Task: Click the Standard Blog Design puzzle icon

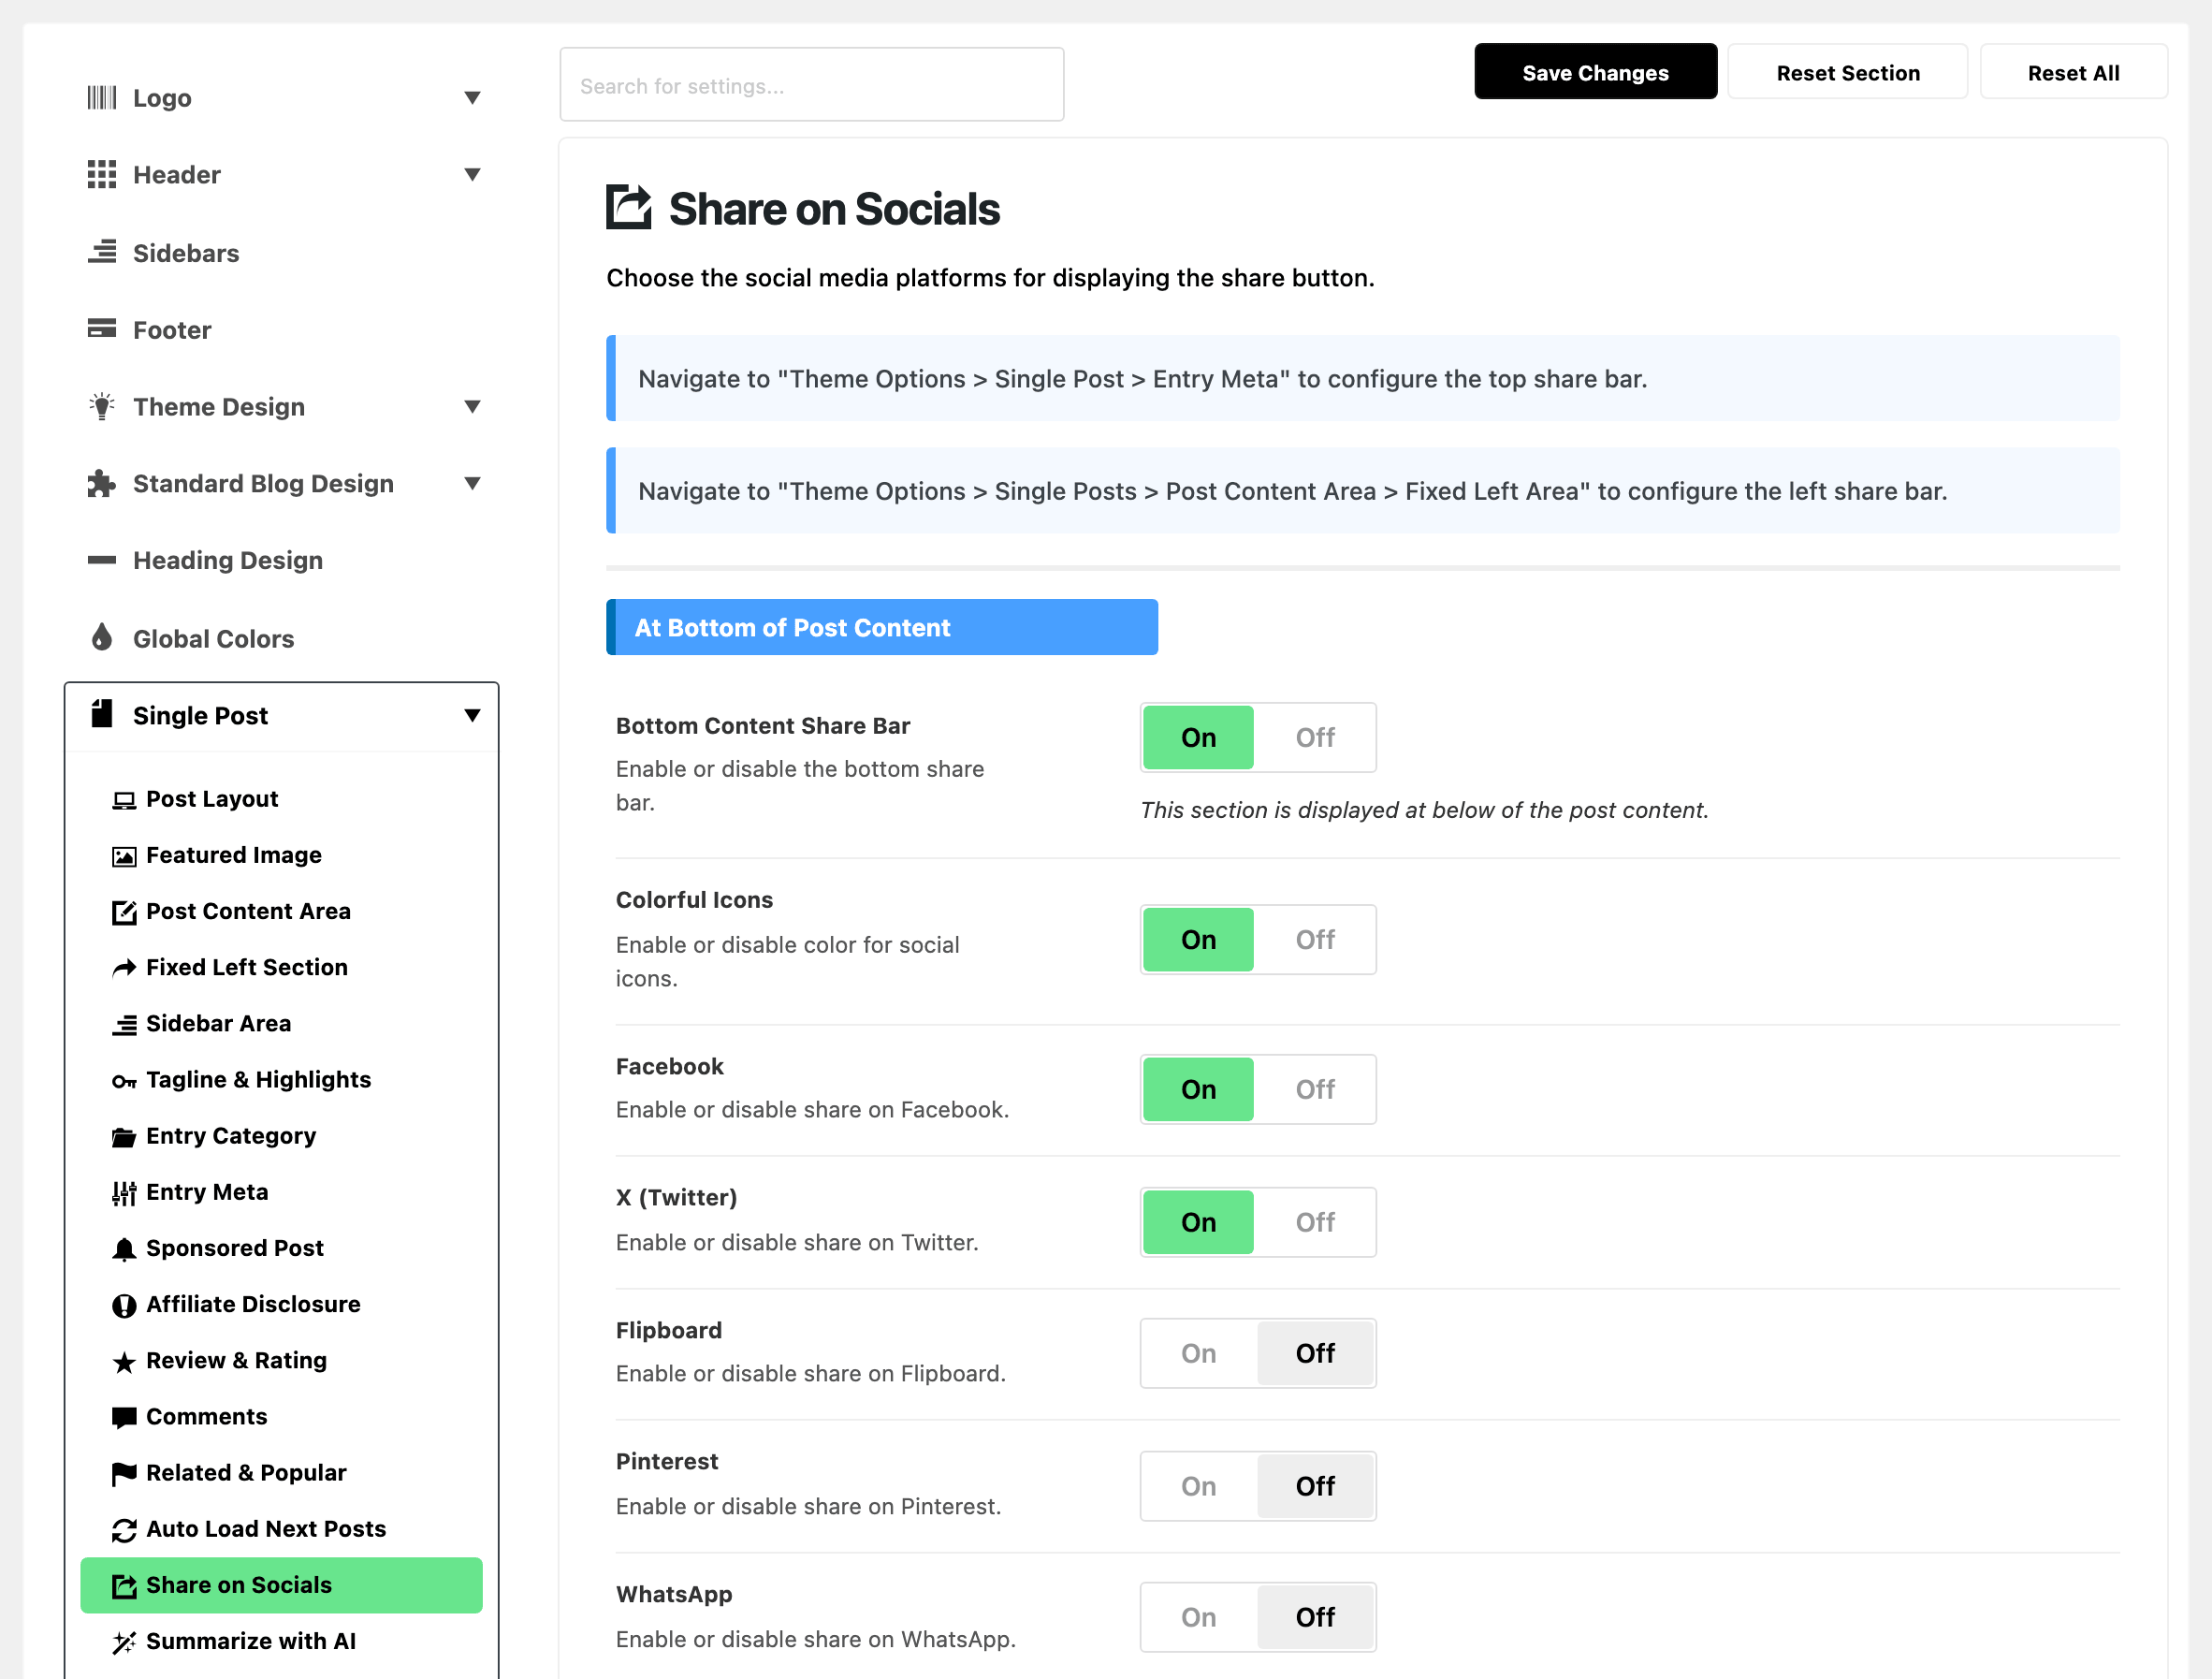Action: [x=102, y=483]
